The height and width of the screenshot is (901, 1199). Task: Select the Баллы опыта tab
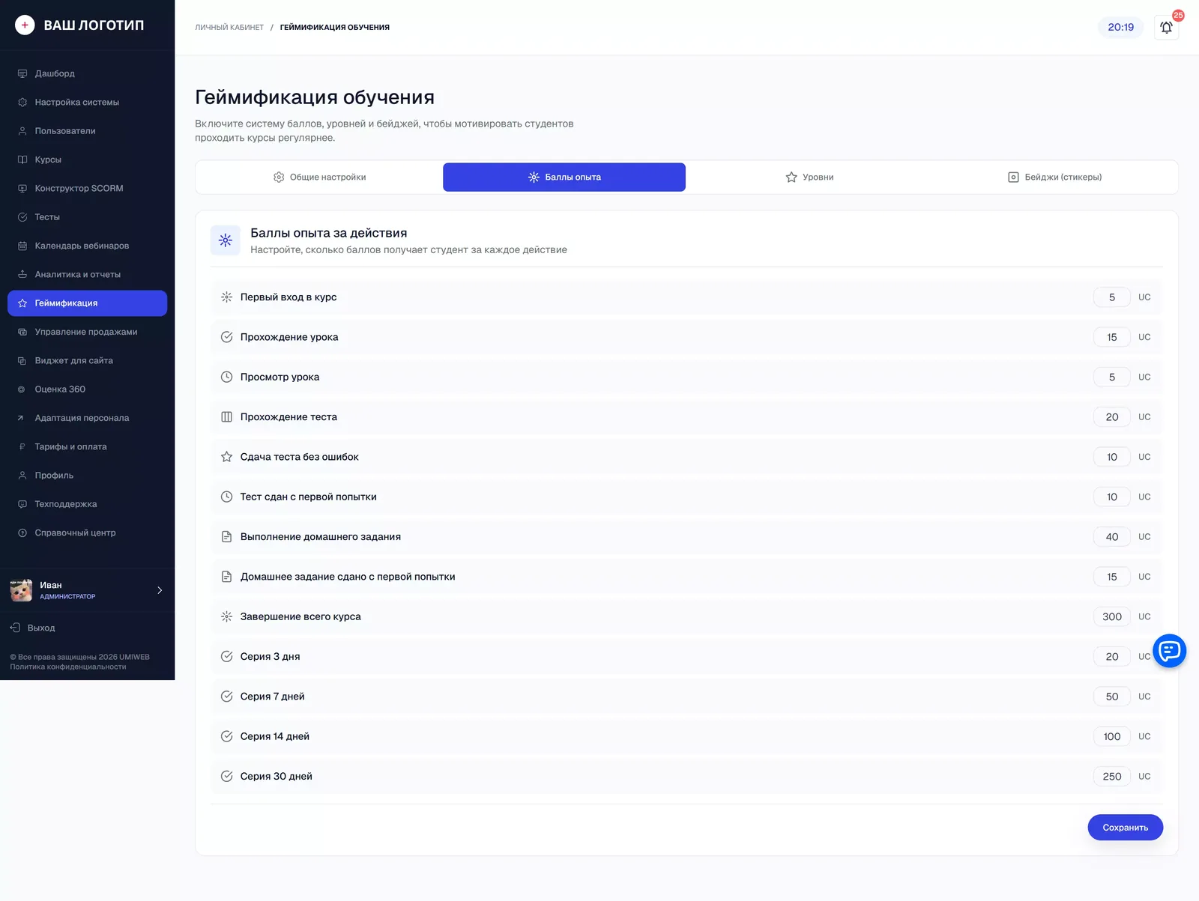click(564, 177)
